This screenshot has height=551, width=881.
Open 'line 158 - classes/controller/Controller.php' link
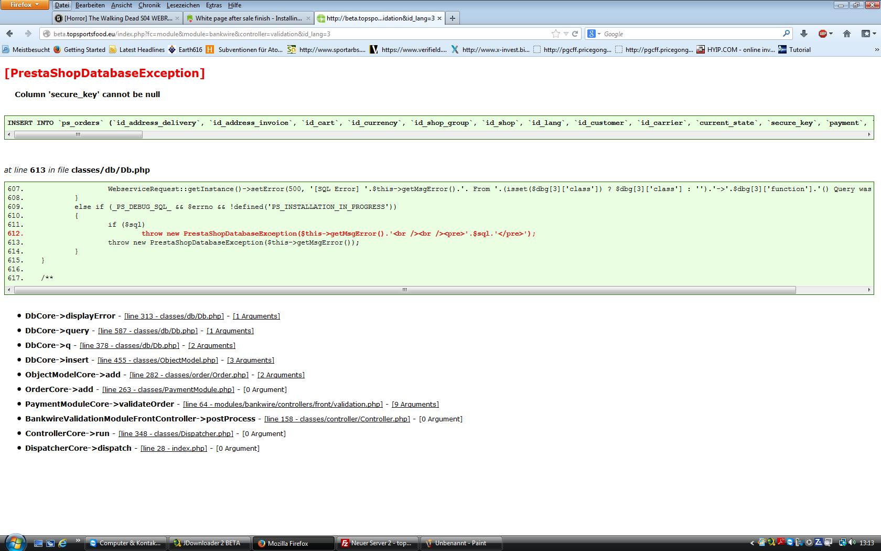[x=337, y=419]
